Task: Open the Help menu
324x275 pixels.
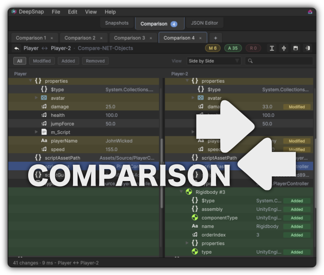Action: [110, 12]
